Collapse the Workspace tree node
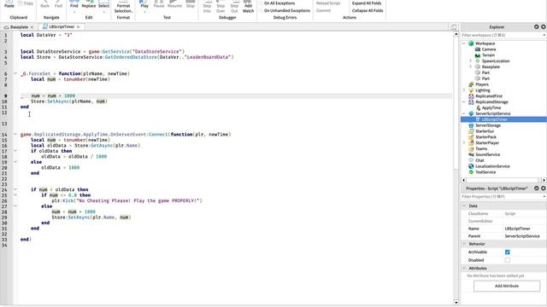Image resolution: width=547 pixels, height=307 pixels. 464,43
